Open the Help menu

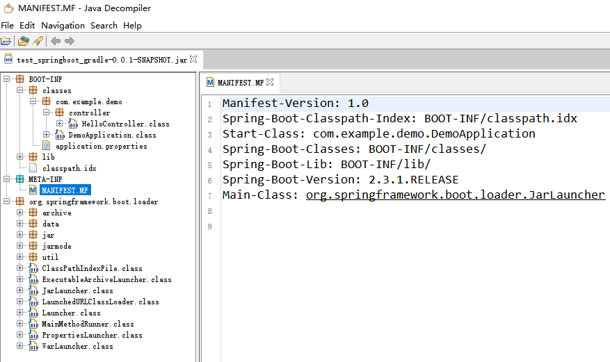(x=133, y=26)
